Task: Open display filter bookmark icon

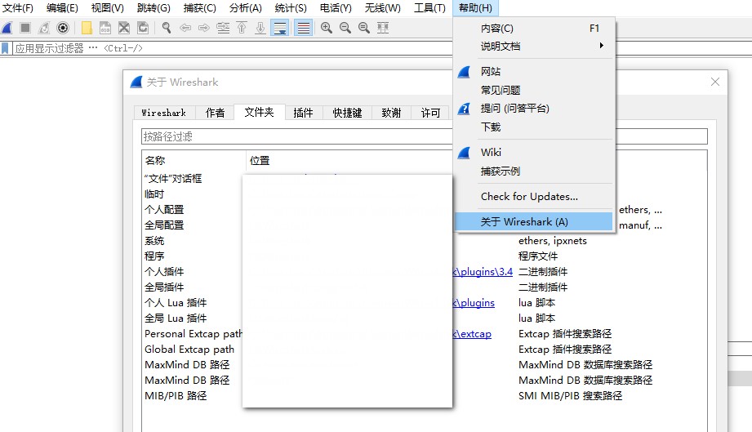Action: click(5, 48)
